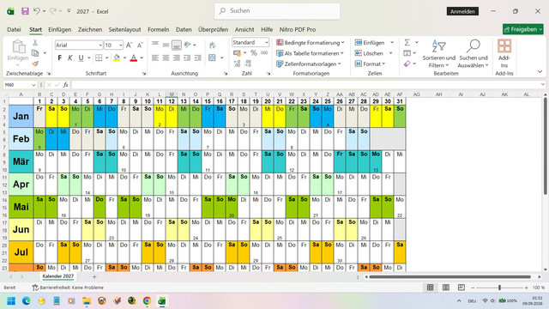
Task: Toggle bottom vertical alignment button
Action: tap(177, 45)
